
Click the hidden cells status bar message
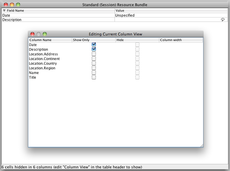(72, 167)
